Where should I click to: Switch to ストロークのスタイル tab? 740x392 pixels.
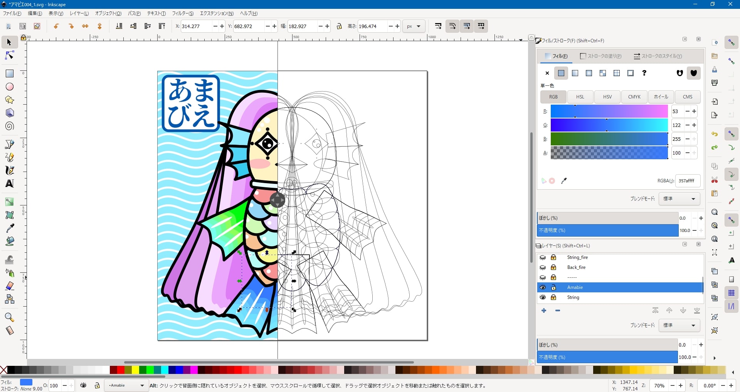point(658,56)
